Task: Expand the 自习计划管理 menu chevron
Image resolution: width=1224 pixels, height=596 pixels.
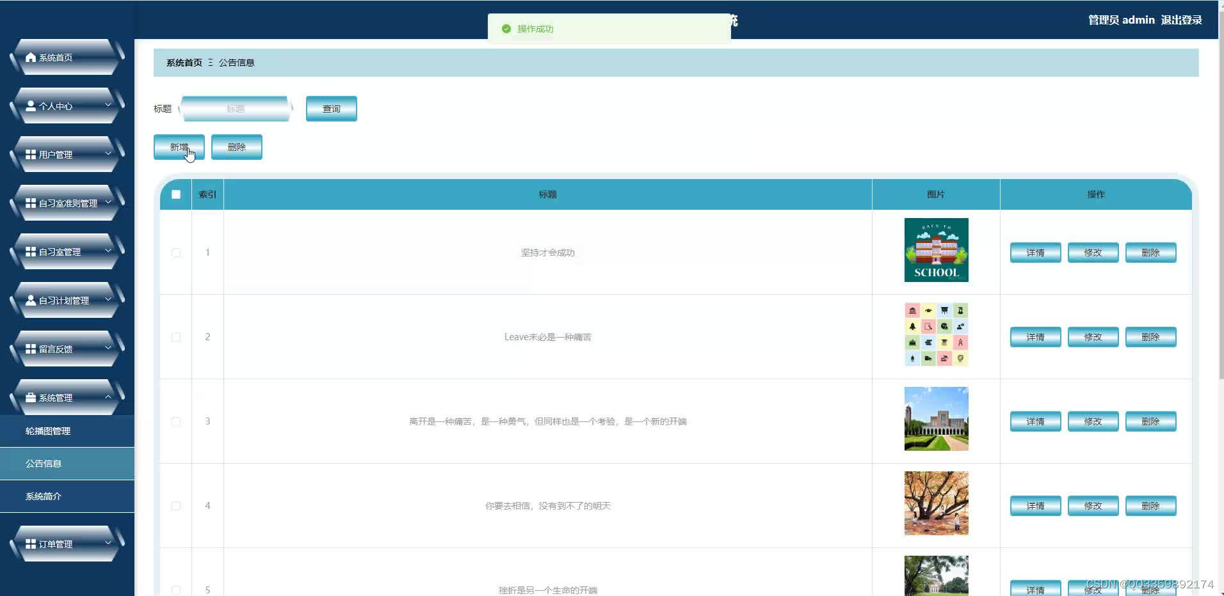Action: (x=108, y=299)
